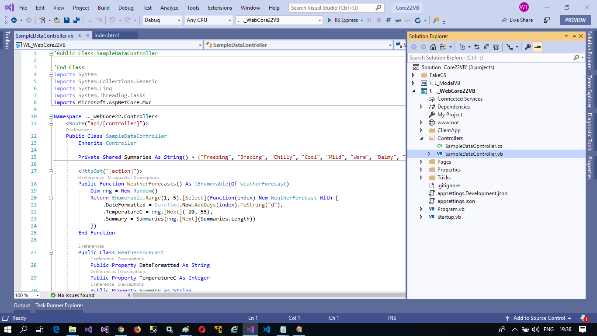Expand the Dependencies node
This screenshot has height=336, width=597.
tap(421, 107)
